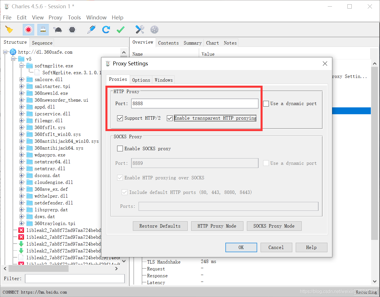Click the Compose pen icon
The height and width of the screenshot is (297, 380).
click(x=91, y=29)
